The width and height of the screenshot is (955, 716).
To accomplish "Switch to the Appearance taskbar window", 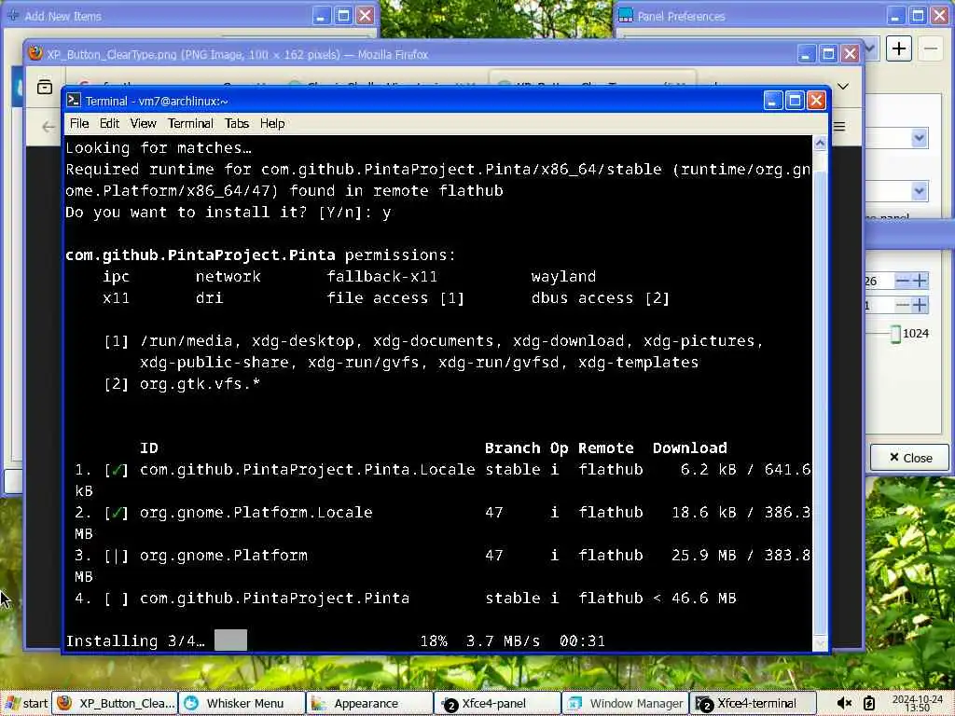I will coord(369,703).
